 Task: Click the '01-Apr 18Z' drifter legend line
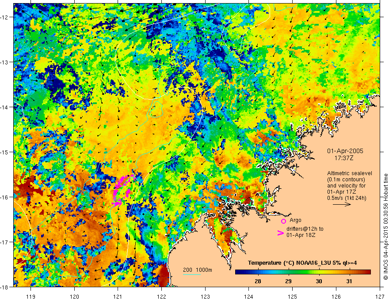pos(301,235)
